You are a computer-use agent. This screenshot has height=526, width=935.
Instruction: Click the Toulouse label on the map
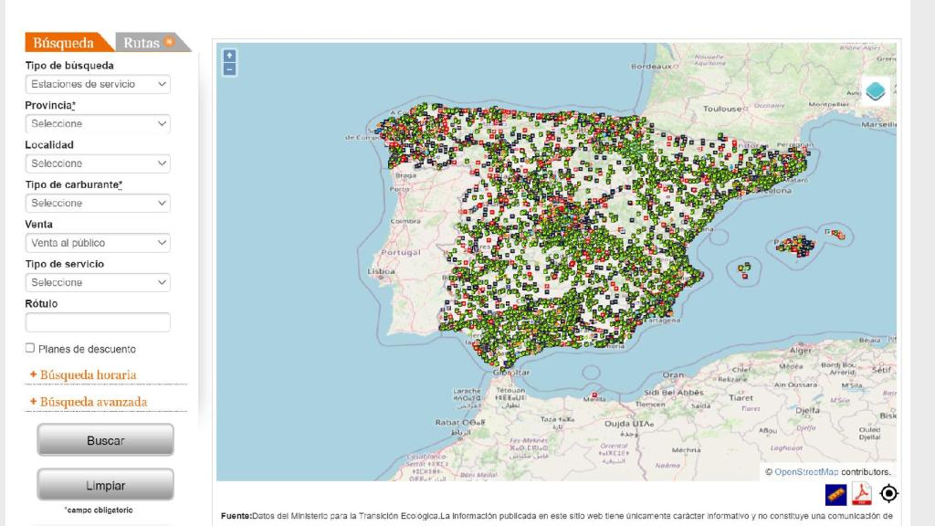click(722, 109)
